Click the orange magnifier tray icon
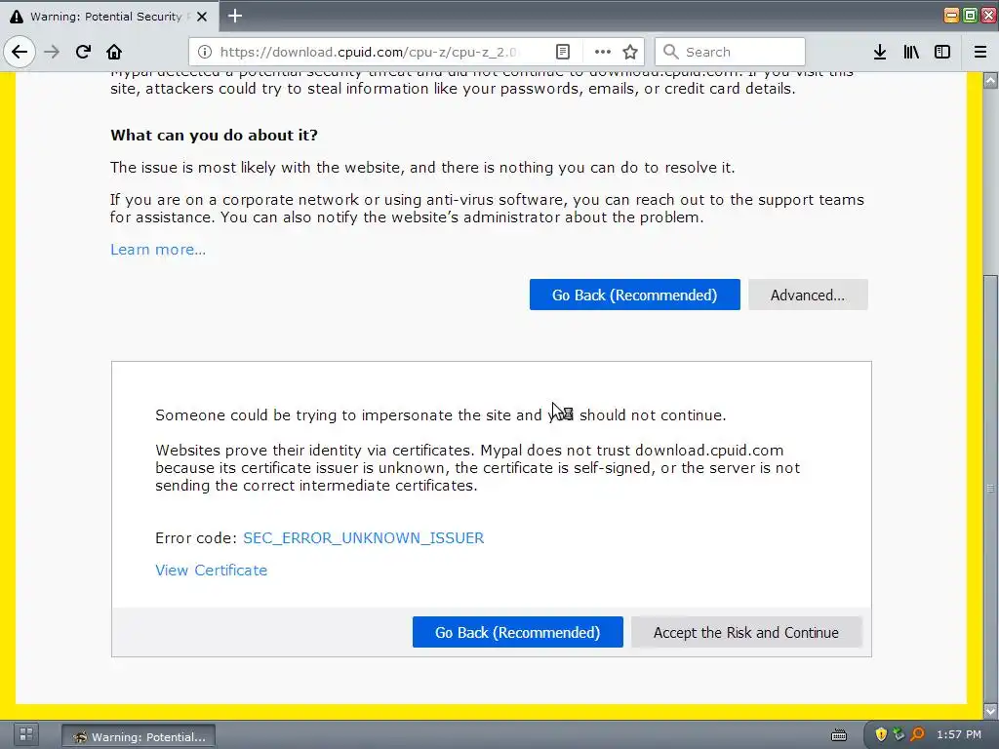 tap(917, 734)
